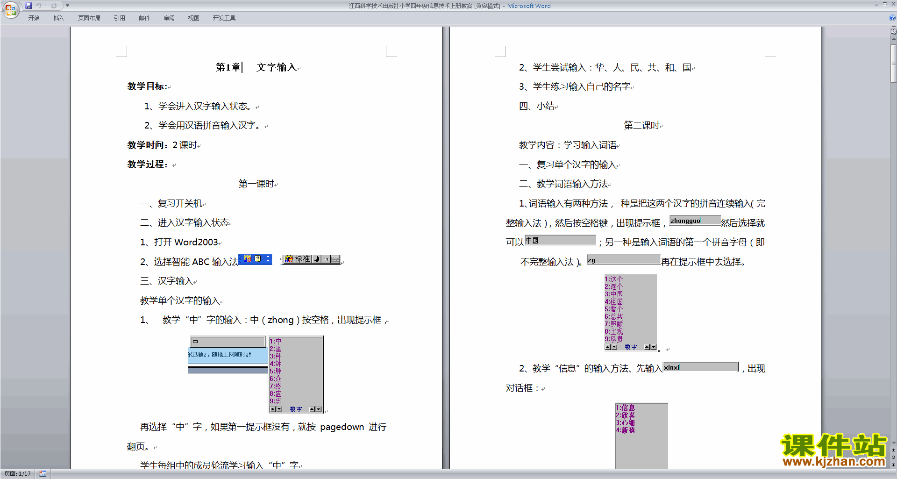Toggle the ruler icon above scrollbar

[x=893, y=32]
